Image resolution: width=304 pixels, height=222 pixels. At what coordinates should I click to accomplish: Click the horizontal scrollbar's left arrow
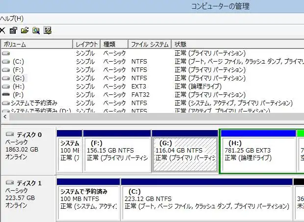[5, 116]
